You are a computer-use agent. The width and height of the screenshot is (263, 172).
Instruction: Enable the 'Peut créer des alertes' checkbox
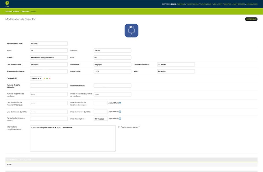[x=119, y=127]
